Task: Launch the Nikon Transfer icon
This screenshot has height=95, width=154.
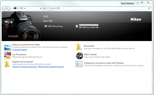Action: (x=79, y=56)
